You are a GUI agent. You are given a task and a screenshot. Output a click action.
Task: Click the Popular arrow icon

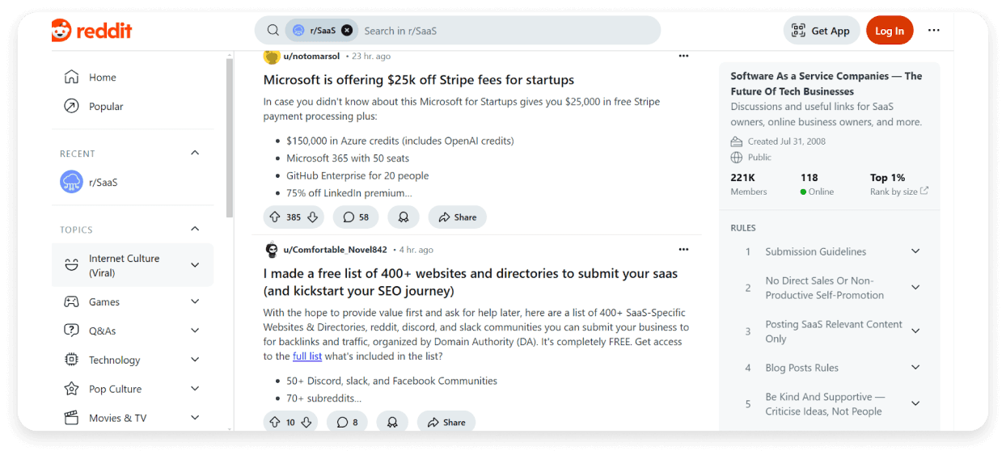tap(71, 107)
